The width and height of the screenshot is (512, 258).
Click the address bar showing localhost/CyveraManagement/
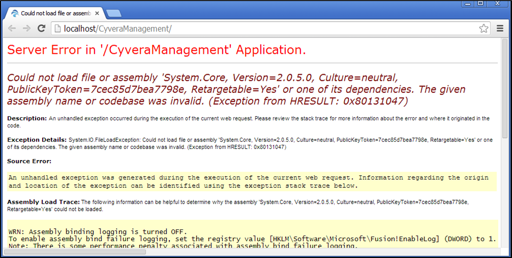coord(271,28)
